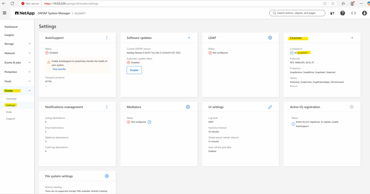
Task: Click the 15 minutes refresh interval value
Action: pyautogui.click(x=214, y=141)
